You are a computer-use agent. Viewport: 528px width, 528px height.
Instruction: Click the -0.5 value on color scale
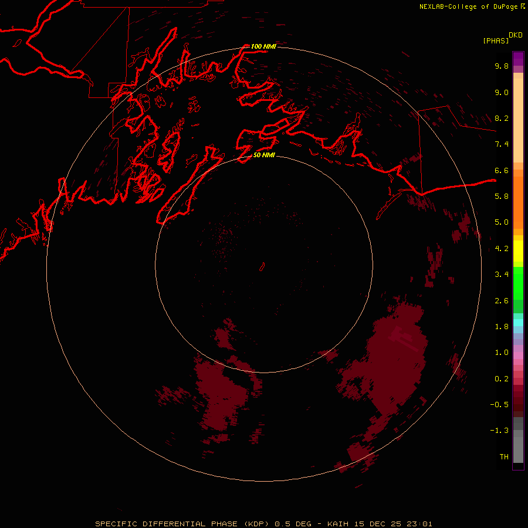click(499, 405)
